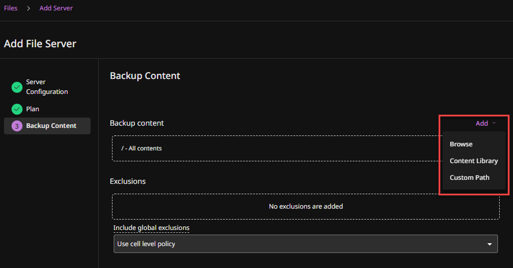Click the Include global exclusions label
The image size is (513, 268).
(x=151, y=228)
